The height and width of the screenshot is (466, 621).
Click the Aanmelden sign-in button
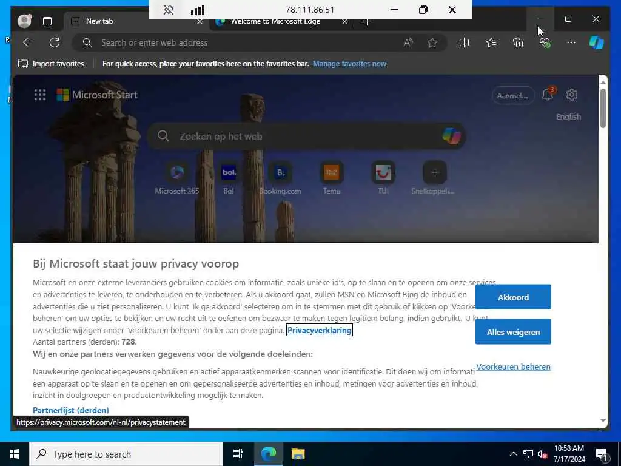tap(513, 95)
